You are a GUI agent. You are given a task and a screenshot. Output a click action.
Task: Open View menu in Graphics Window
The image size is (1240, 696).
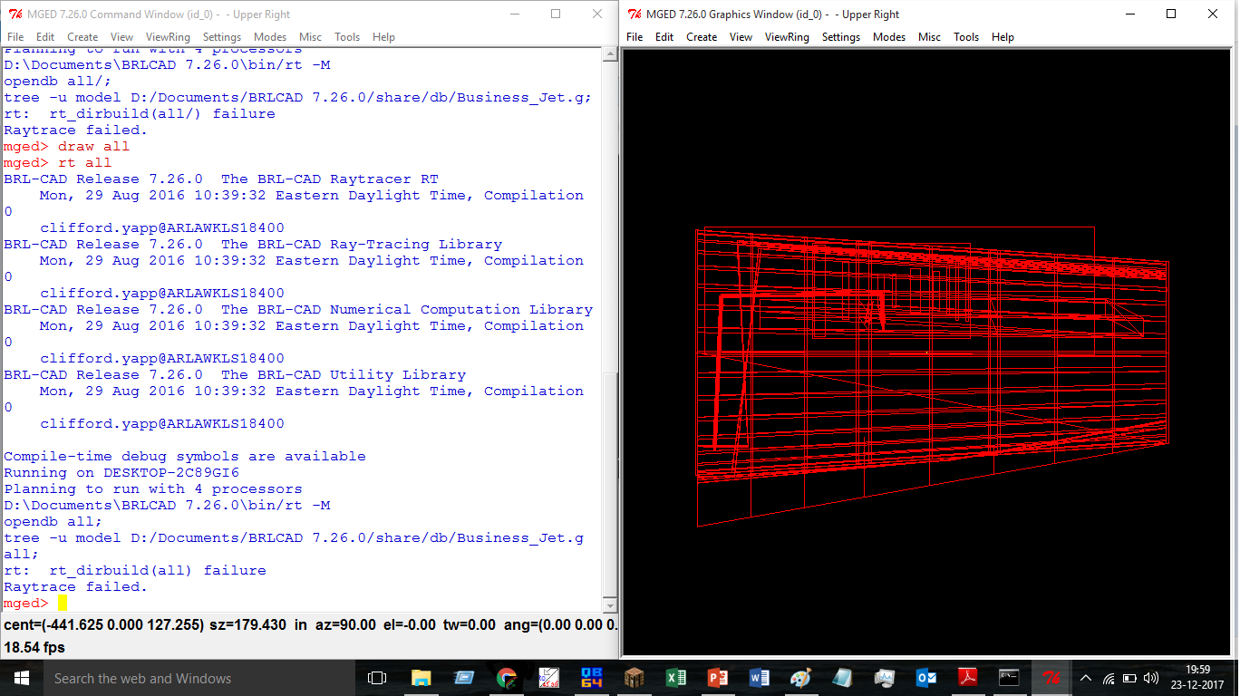click(741, 37)
